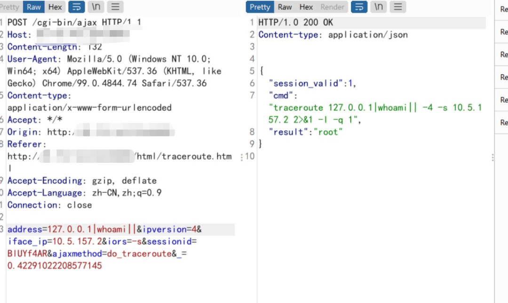Click the HTTP/1.0 200 OK status line
Image resolution: width=508 pixels, height=303 pixels.
tap(295, 23)
